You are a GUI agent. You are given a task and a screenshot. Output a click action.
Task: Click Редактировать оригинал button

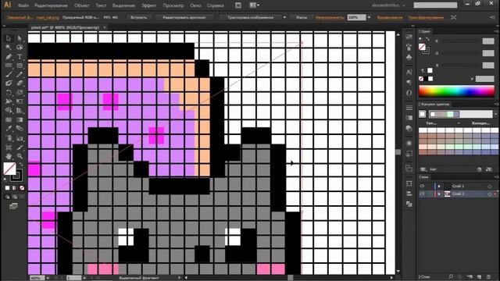[x=184, y=17]
